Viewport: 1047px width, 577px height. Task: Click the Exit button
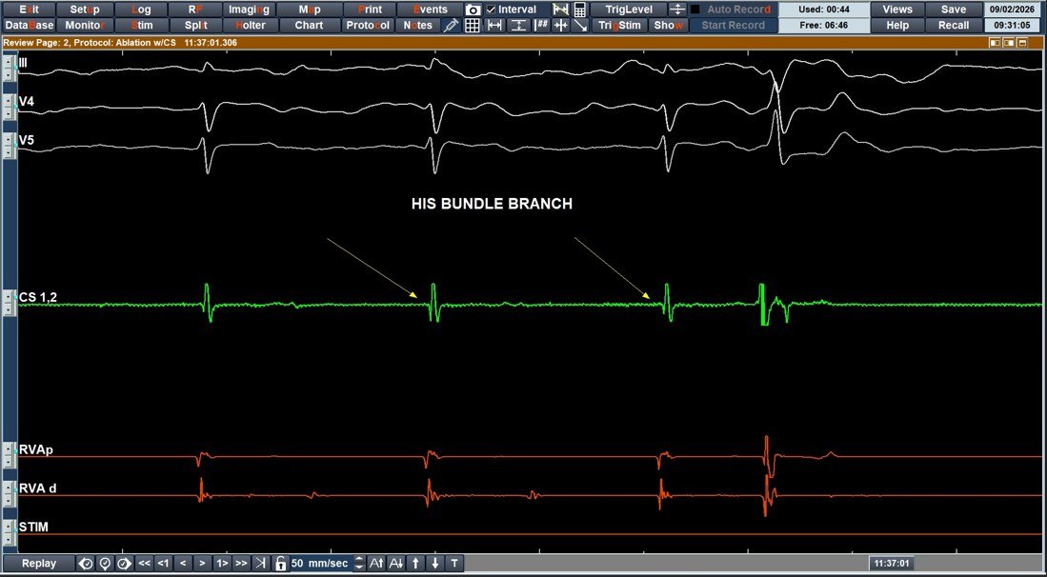pyautogui.click(x=28, y=10)
